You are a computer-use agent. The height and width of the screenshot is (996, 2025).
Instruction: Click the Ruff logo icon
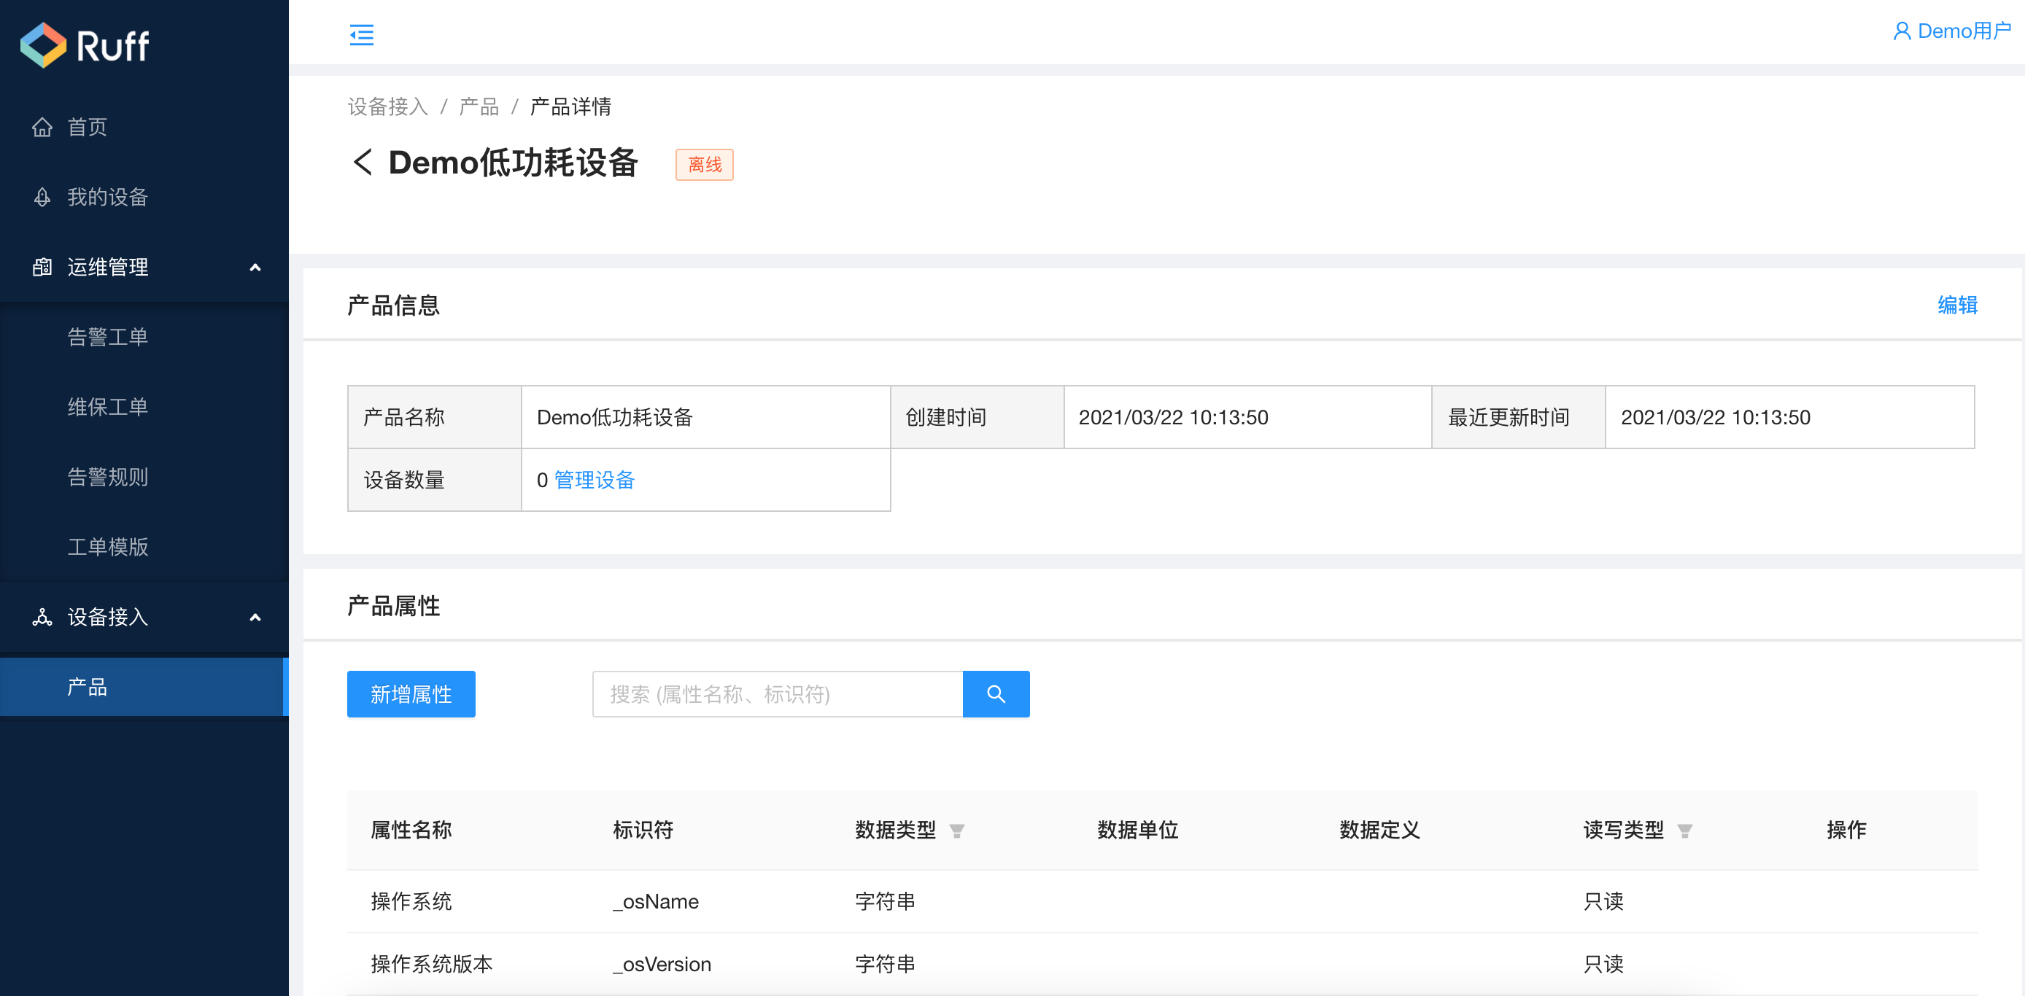click(43, 44)
